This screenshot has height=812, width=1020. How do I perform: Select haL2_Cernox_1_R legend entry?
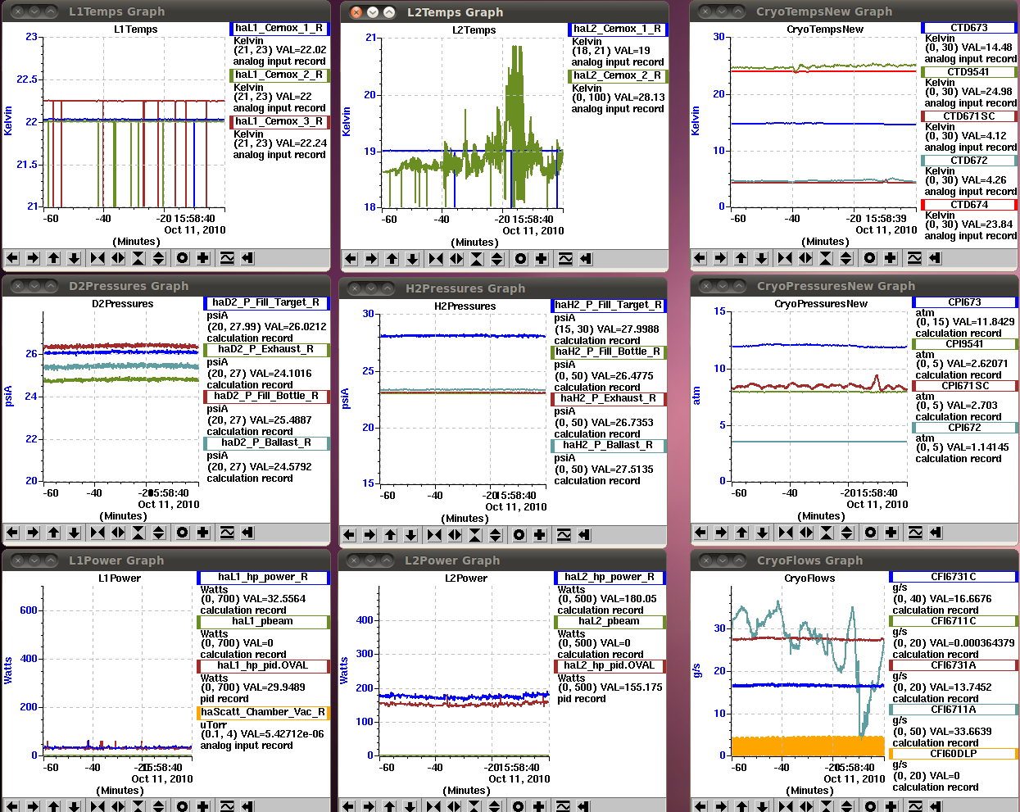(618, 29)
